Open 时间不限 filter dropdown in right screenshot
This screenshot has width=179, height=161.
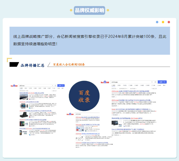pos(114,89)
